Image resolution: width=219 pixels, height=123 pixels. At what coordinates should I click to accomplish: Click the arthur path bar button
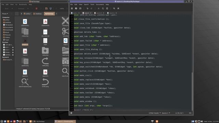[27, 14]
